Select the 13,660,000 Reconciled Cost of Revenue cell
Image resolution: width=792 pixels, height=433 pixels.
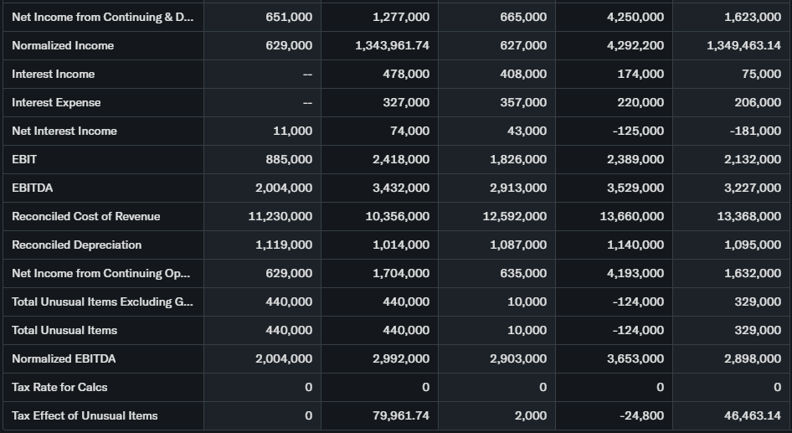[632, 216]
